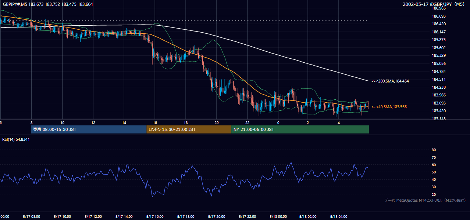Click price axis label 183.693
The image size is (470, 220).
click(438, 103)
